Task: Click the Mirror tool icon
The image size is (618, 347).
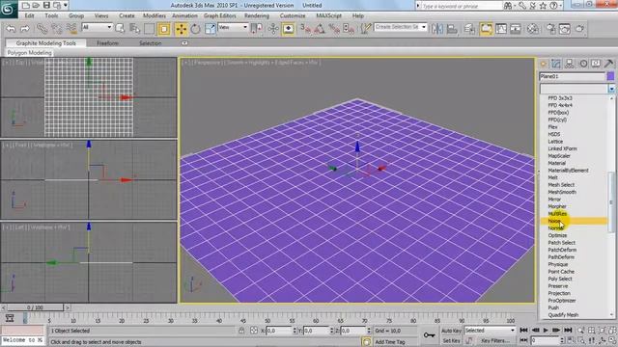Action: (x=436, y=28)
